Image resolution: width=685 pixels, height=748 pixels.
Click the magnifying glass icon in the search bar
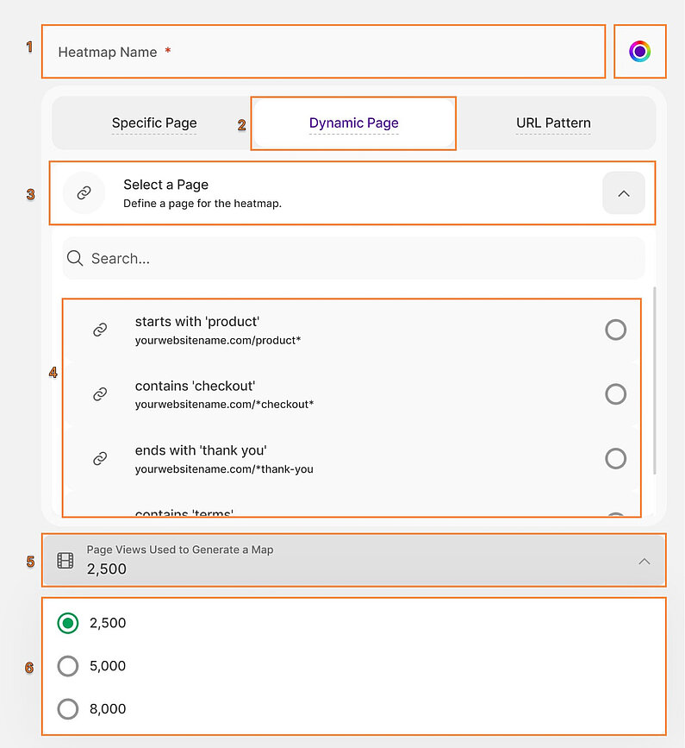74,258
